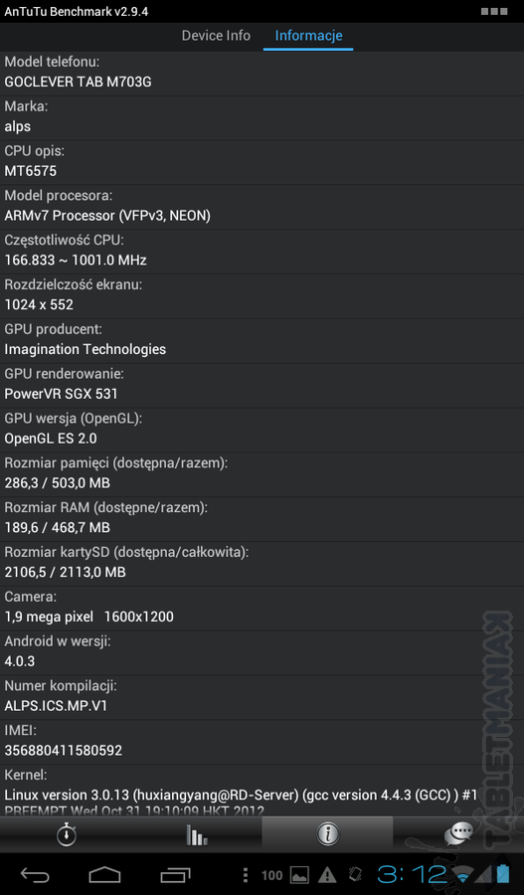Tap the GPU renderowanie PowerVR SGX 531 row
The height and width of the screenshot is (895, 524).
click(262, 385)
